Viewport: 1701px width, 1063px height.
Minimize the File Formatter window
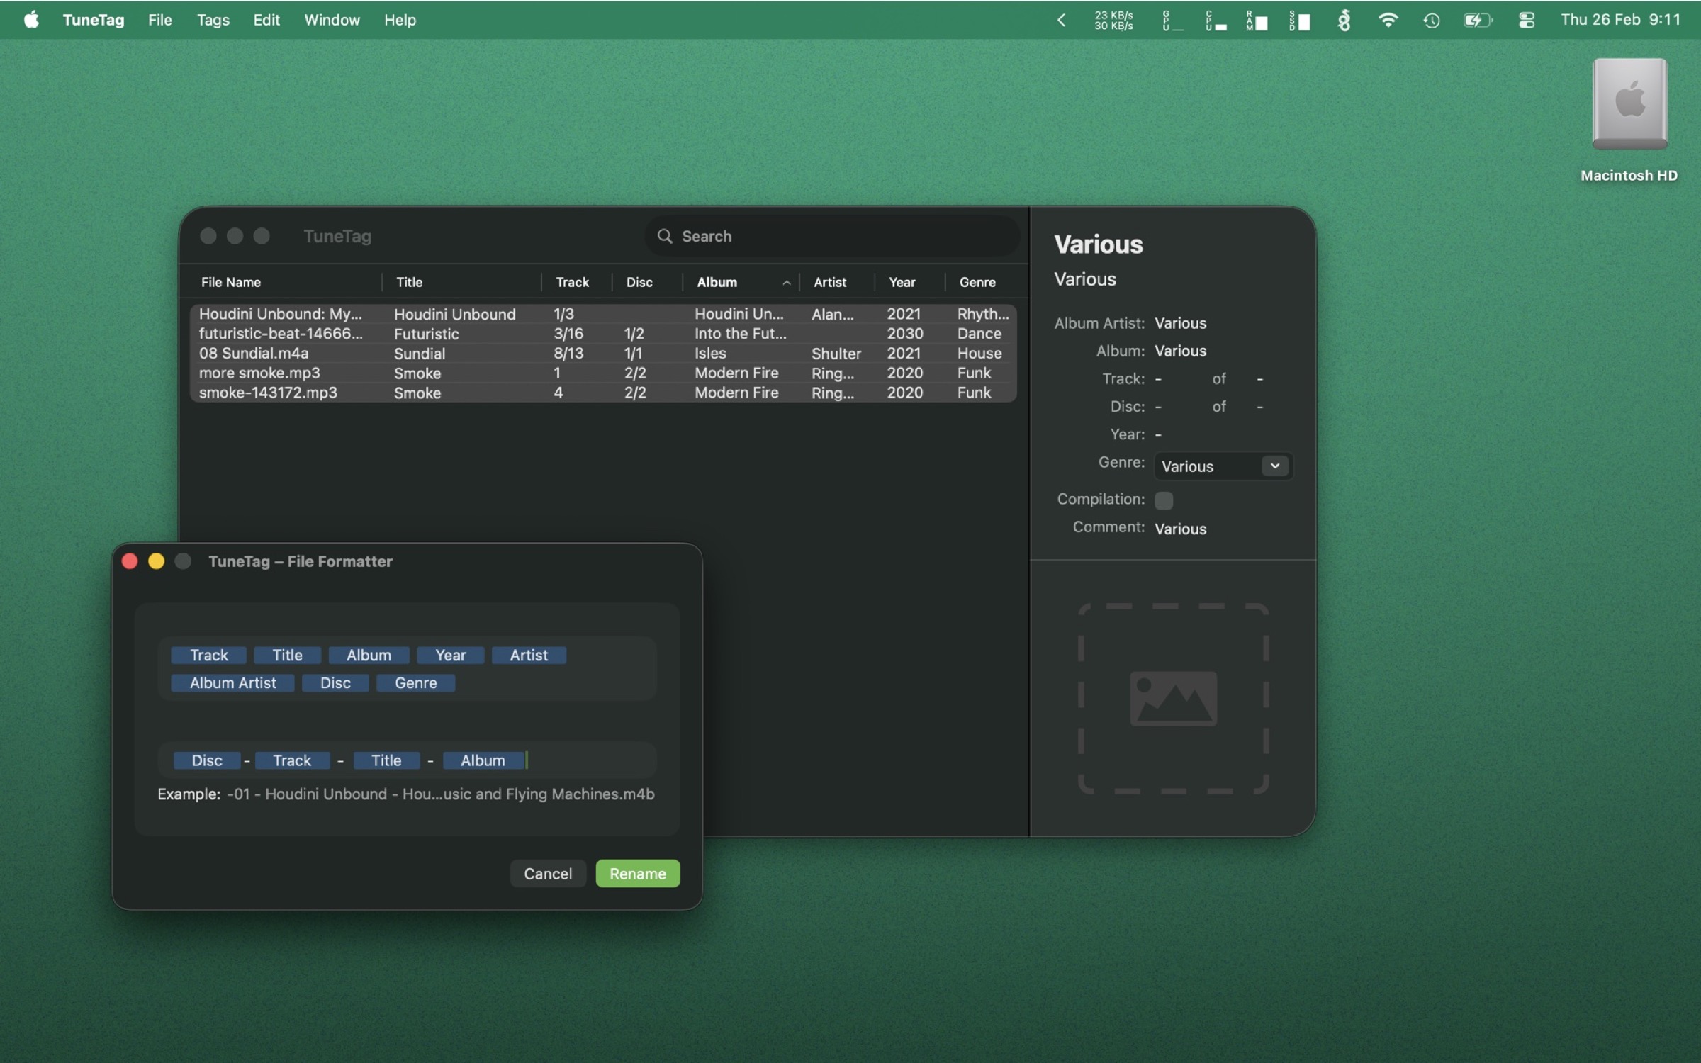pos(156,561)
